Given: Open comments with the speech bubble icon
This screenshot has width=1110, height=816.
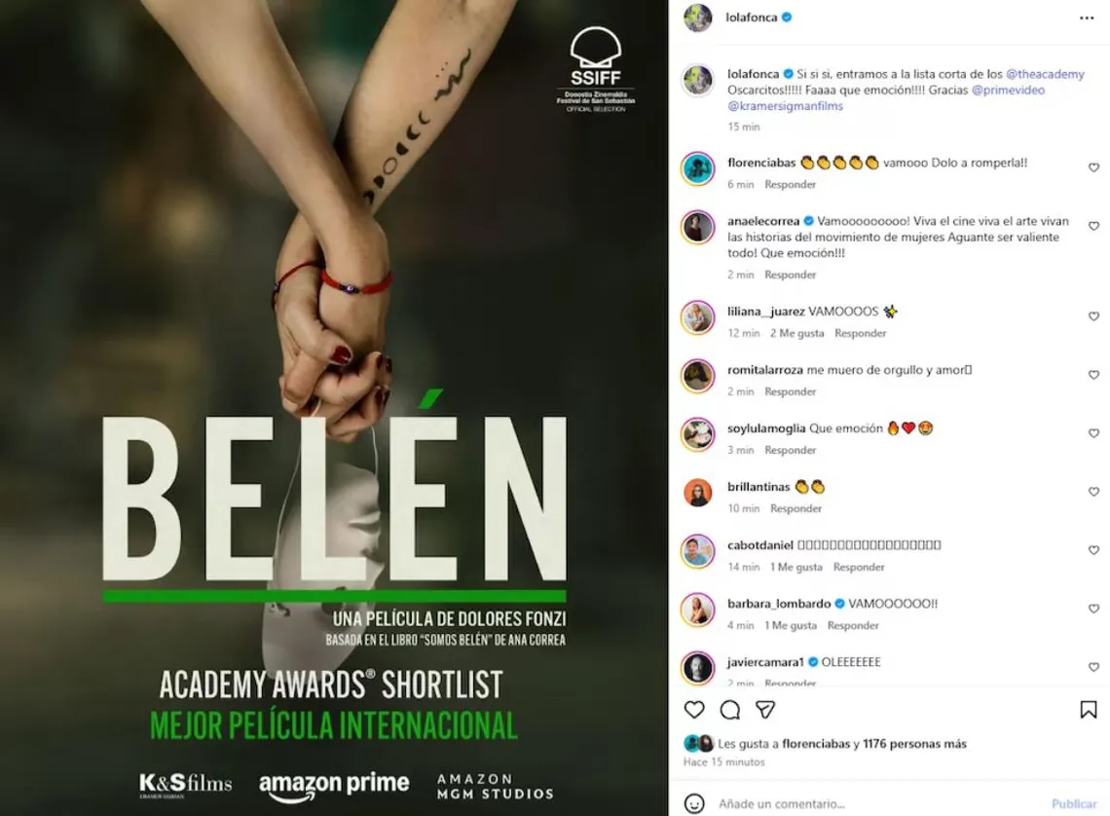Looking at the screenshot, I should (730, 709).
